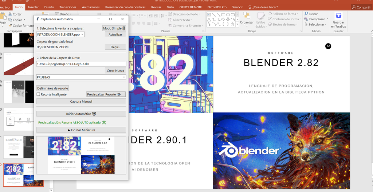This screenshot has width=373, height=192.
Task: Open the Copiar dropdown arrow
Action: click(24, 20)
